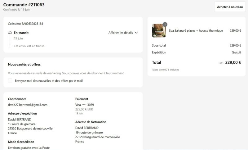This screenshot has width=248, height=150.
Task: Click the "Commande #211063" heading
Action: 24,5
